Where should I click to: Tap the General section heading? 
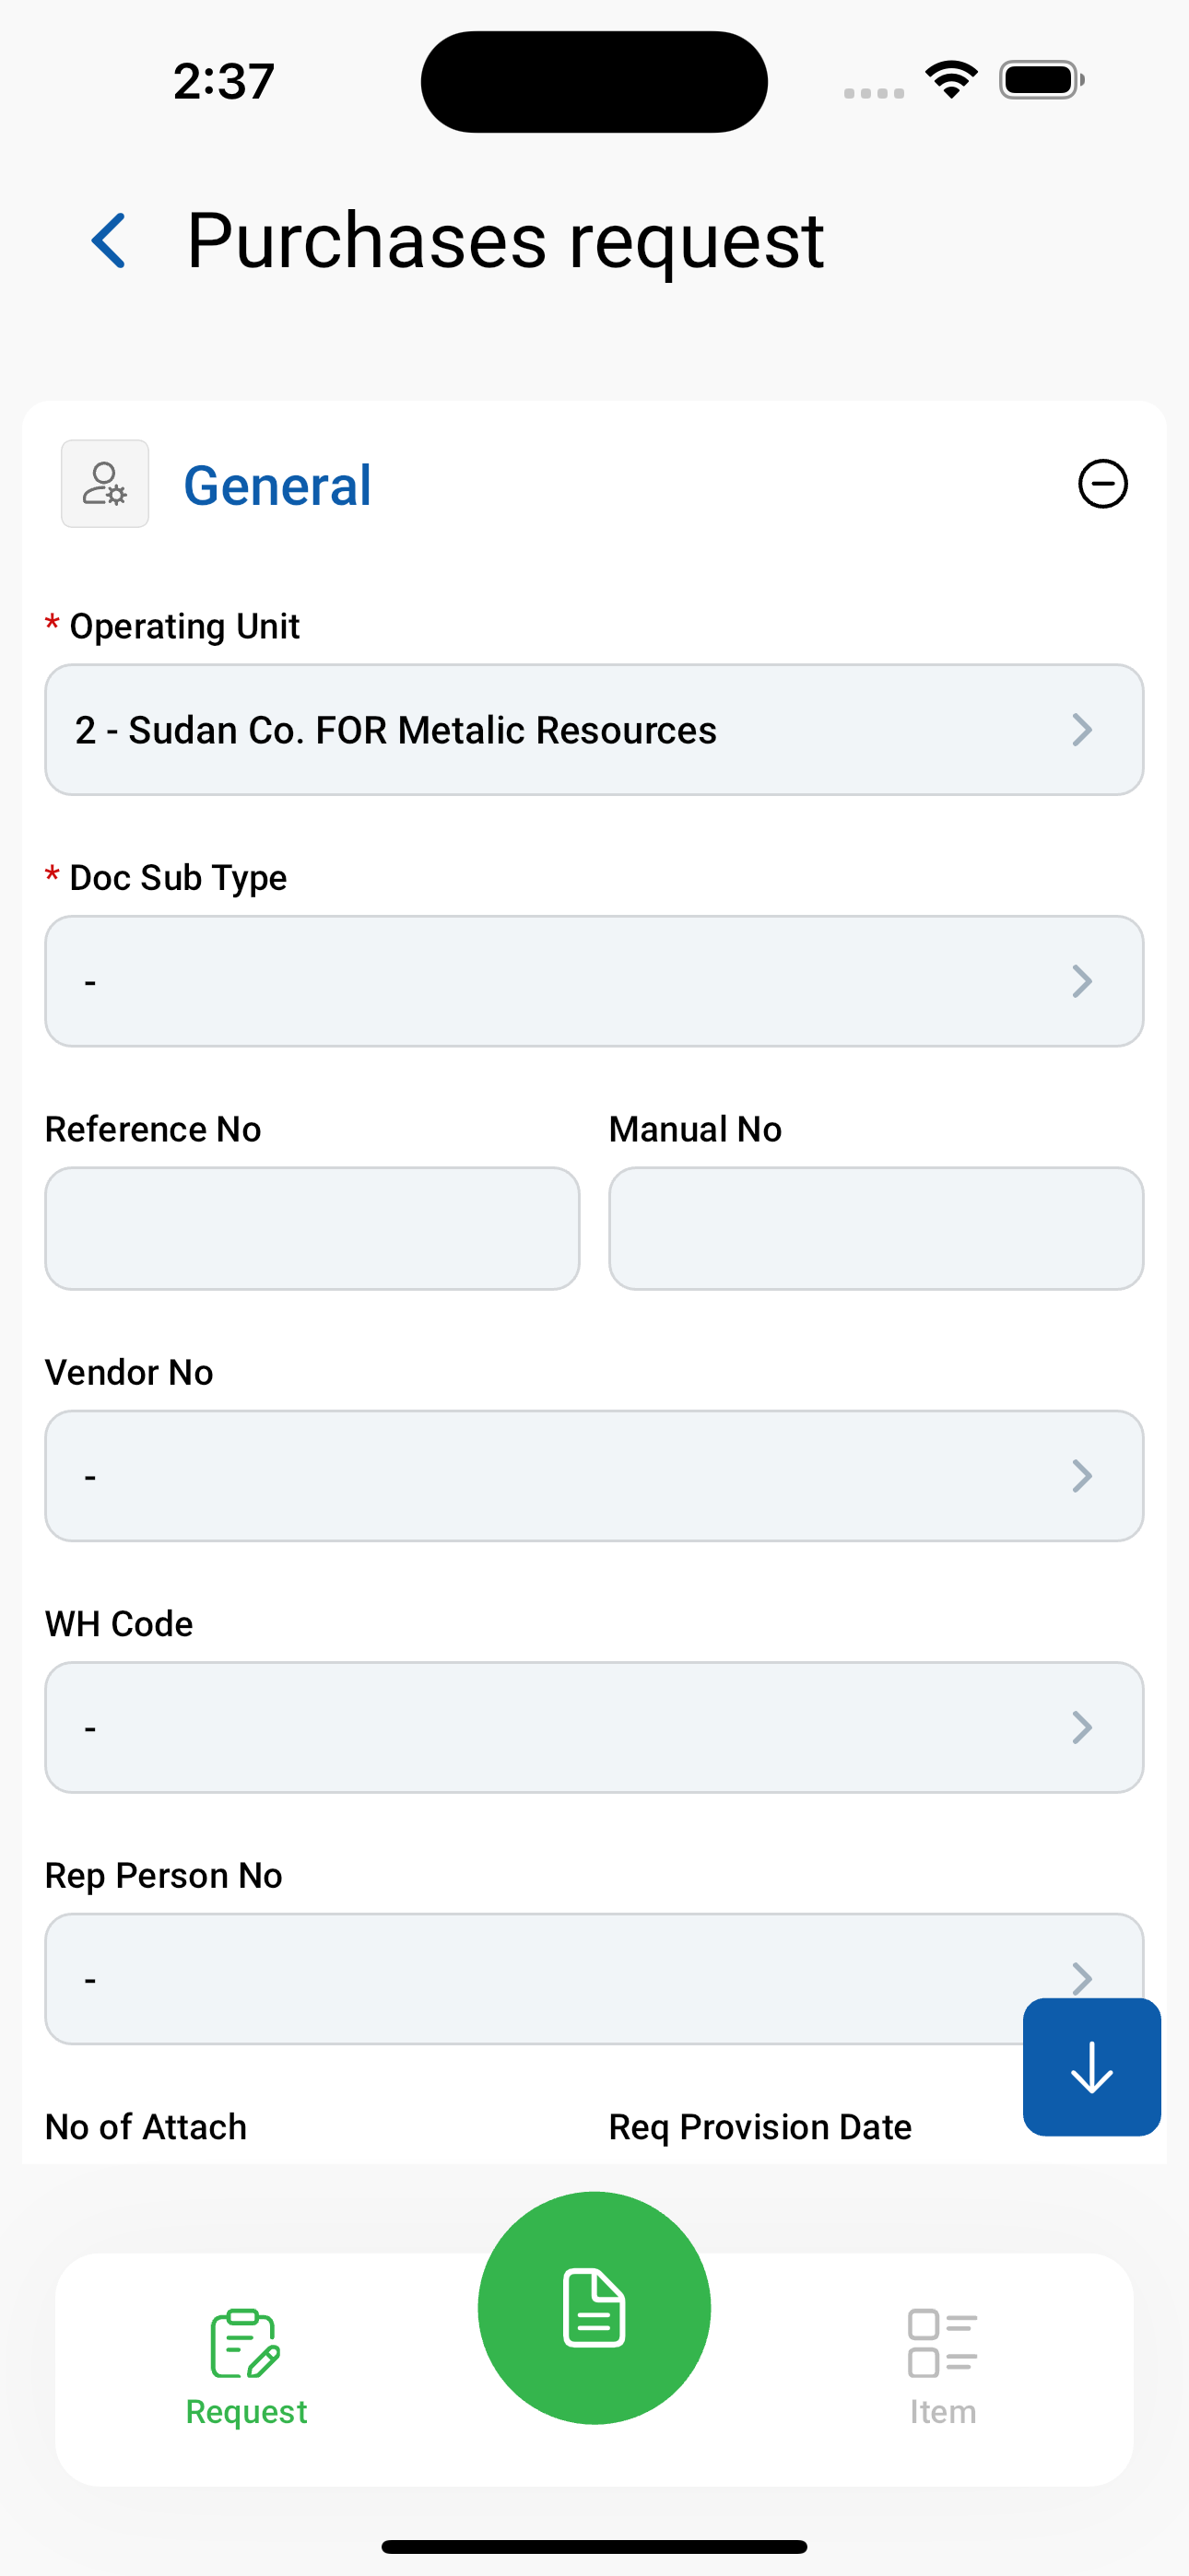(277, 486)
